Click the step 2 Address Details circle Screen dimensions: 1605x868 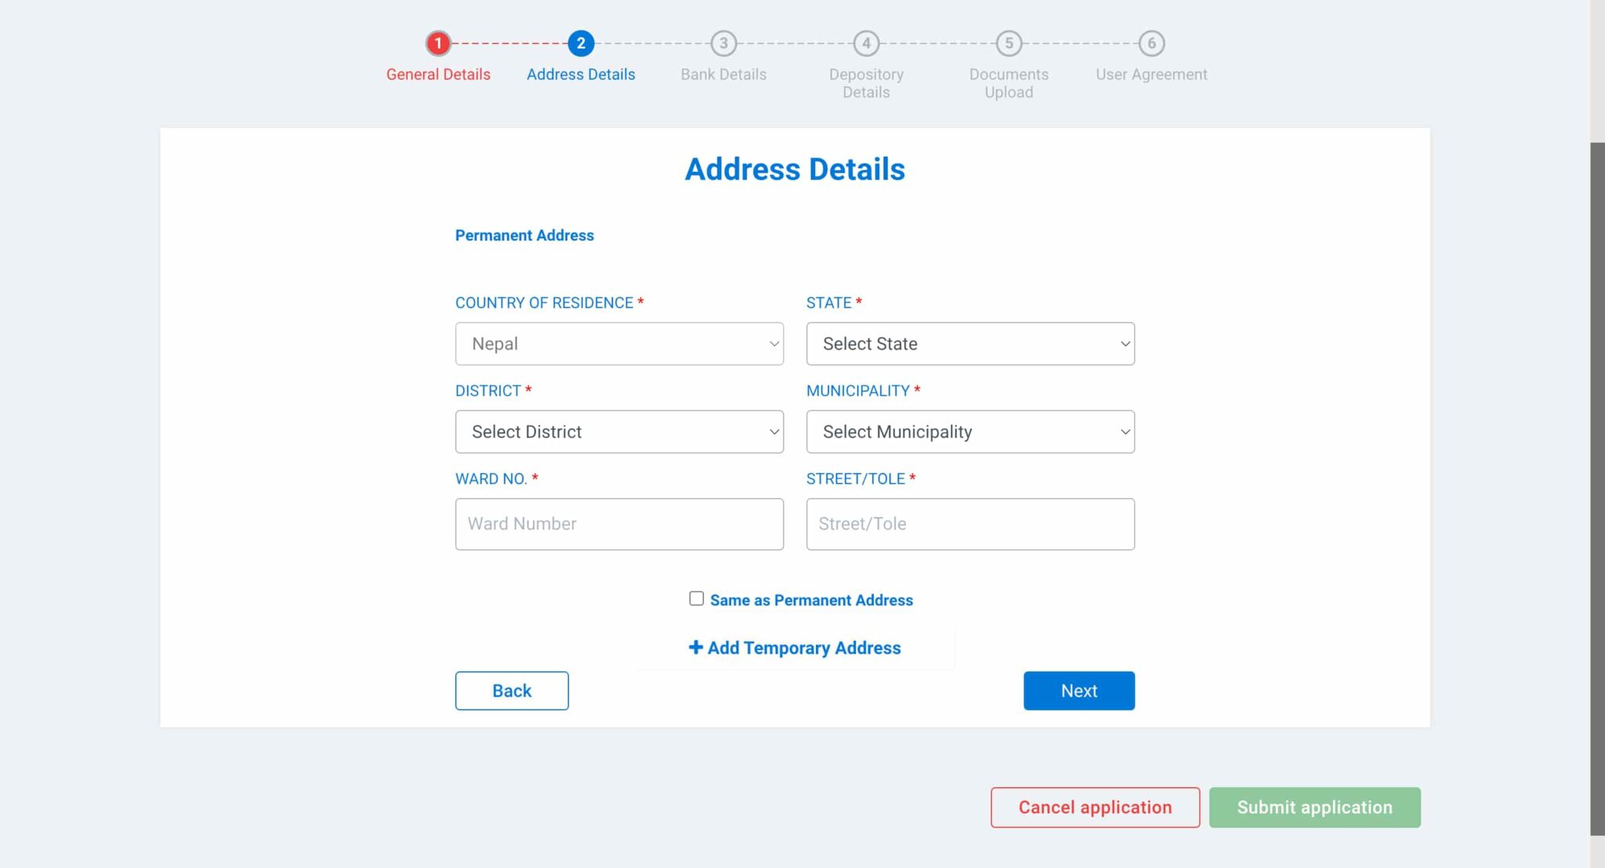pos(581,43)
